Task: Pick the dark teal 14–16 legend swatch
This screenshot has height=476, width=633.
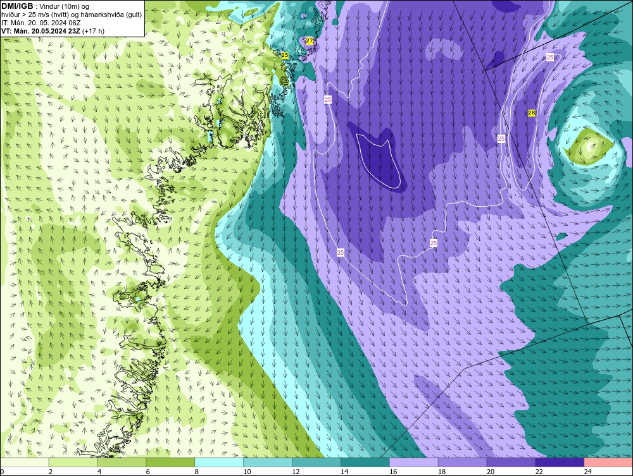Action: pos(365,462)
